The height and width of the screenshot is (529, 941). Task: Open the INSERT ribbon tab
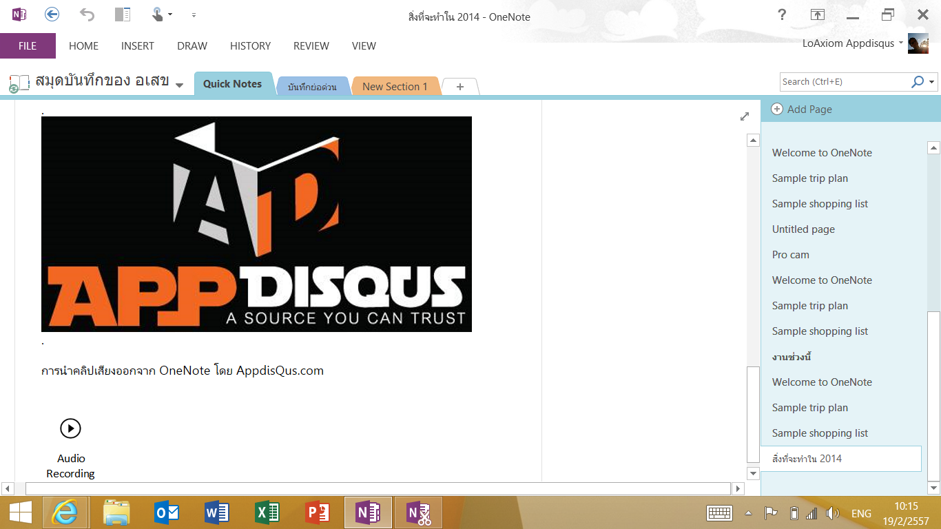pyautogui.click(x=138, y=46)
